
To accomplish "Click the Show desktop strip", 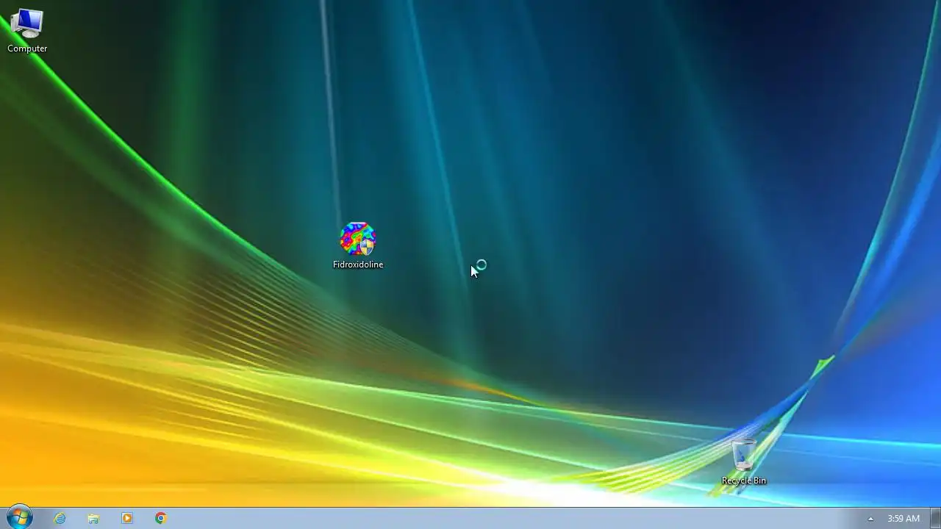I will (935, 518).
